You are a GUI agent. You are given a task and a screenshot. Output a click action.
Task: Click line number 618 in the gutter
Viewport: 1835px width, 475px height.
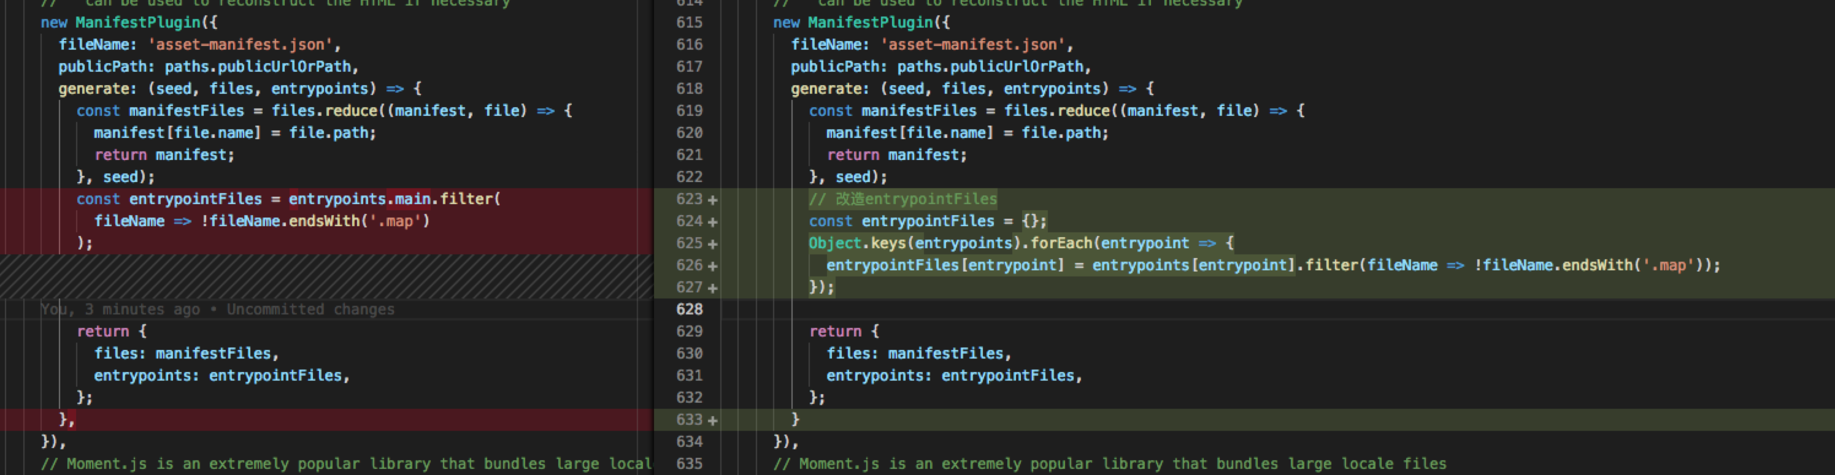(x=690, y=89)
